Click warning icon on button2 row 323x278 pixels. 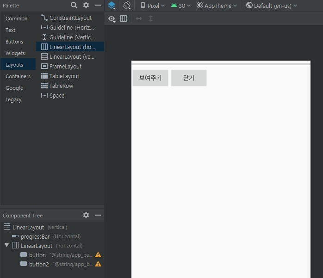98,264
